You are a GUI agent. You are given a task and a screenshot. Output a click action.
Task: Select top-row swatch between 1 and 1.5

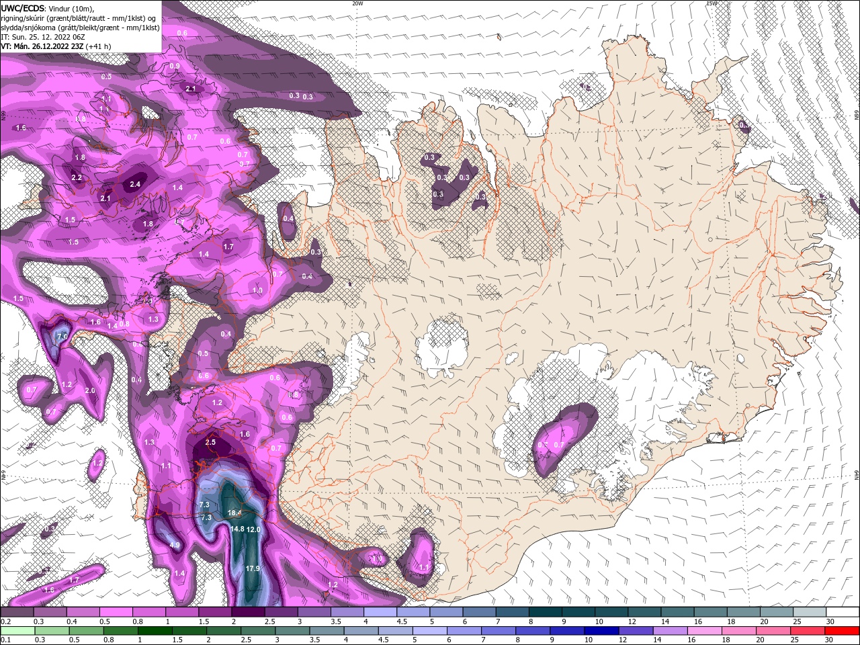coord(182,612)
